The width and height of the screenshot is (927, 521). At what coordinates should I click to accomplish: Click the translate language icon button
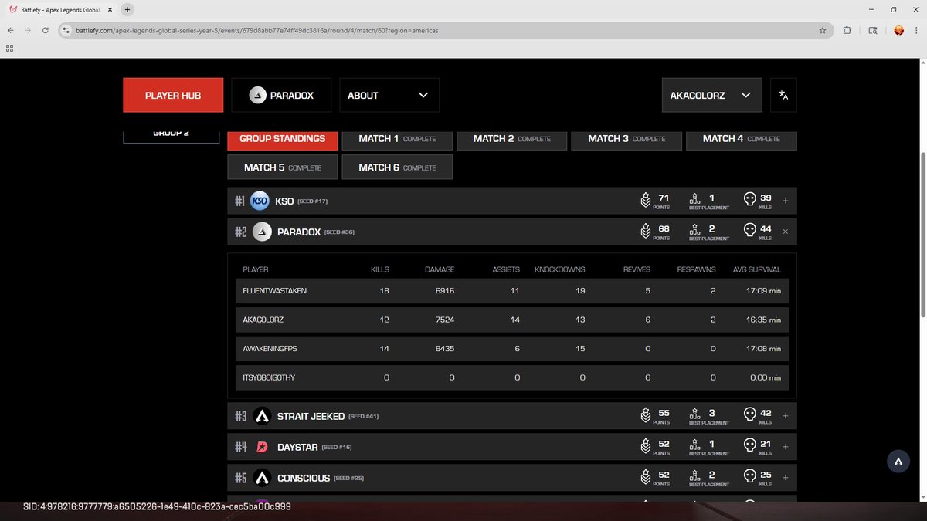pos(783,95)
